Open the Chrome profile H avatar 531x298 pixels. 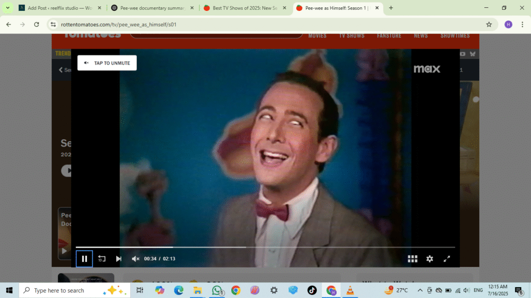(x=508, y=24)
